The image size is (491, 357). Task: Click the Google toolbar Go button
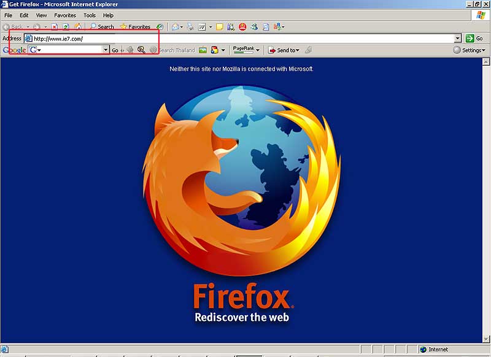click(115, 50)
